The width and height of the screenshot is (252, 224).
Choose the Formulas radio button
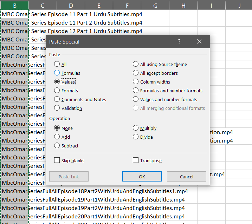(x=57, y=73)
